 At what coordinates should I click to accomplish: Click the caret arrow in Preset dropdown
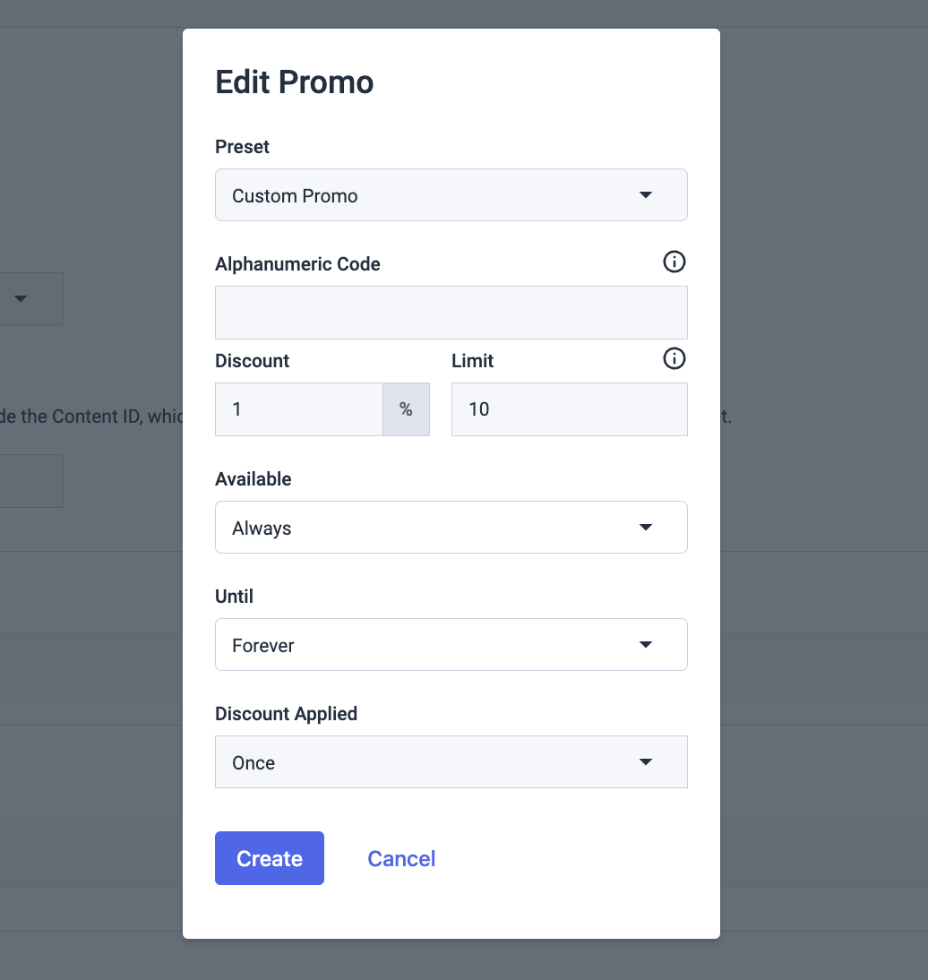[x=646, y=195]
